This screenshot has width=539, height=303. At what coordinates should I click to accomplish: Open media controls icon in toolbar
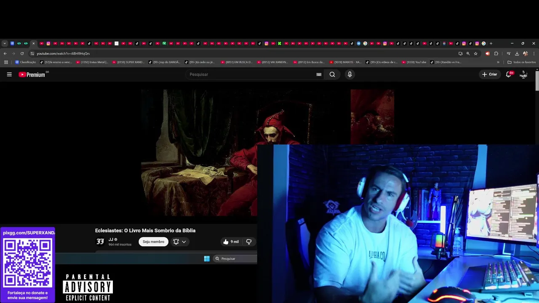509,53
